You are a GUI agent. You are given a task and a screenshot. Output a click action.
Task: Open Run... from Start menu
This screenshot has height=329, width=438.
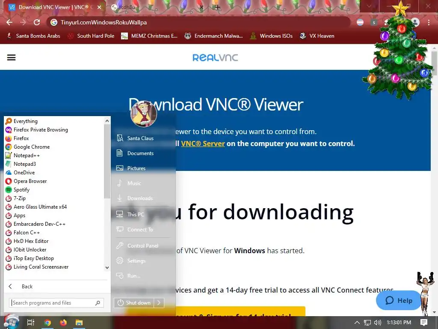128,276
